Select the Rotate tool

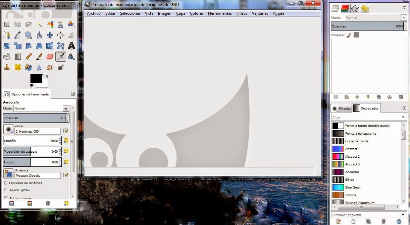tap(7, 46)
